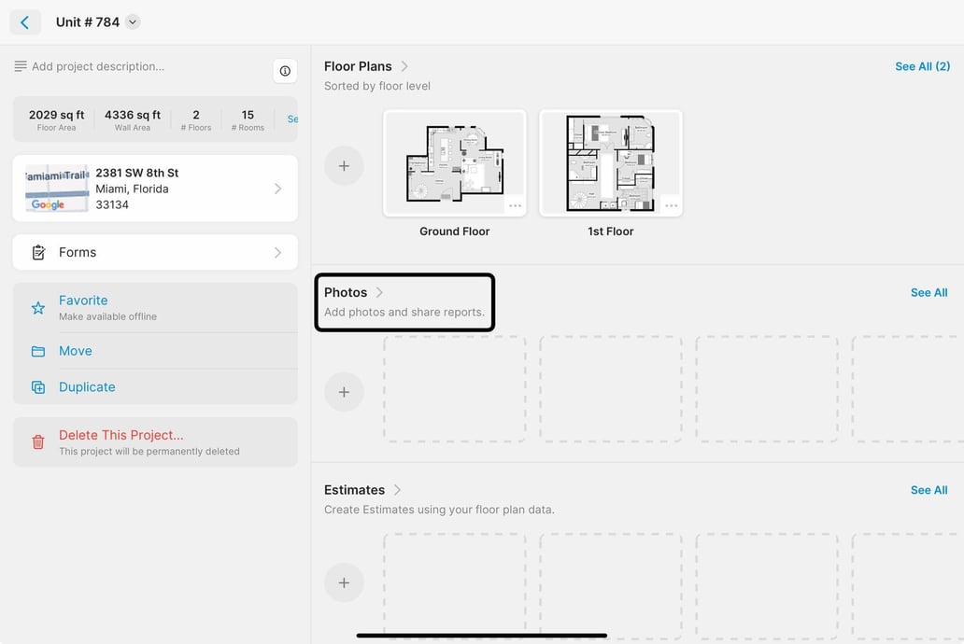Image resolution: width=964 pixels, height=644 pixels.
Task: Expand the Photos section chevron
Action: (x=379, y=292)
